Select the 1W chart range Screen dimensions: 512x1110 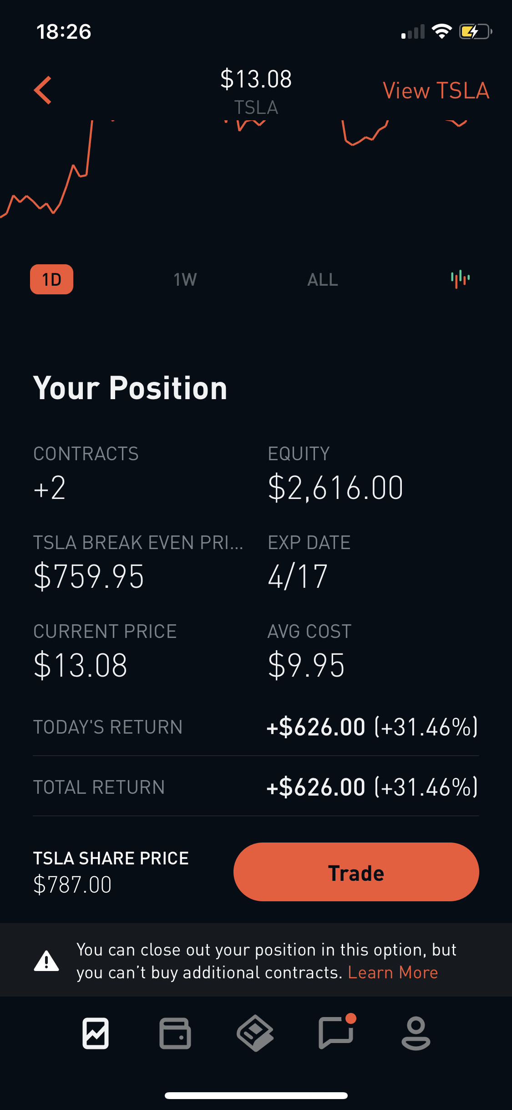coord(185,279)
